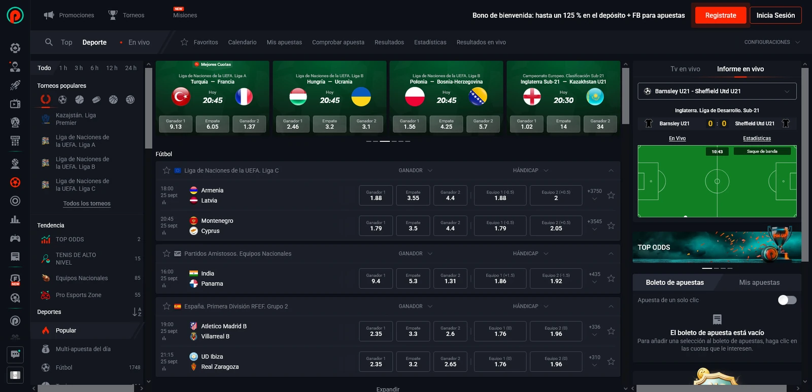Open the rocket sidebar icon

point(15,85)
